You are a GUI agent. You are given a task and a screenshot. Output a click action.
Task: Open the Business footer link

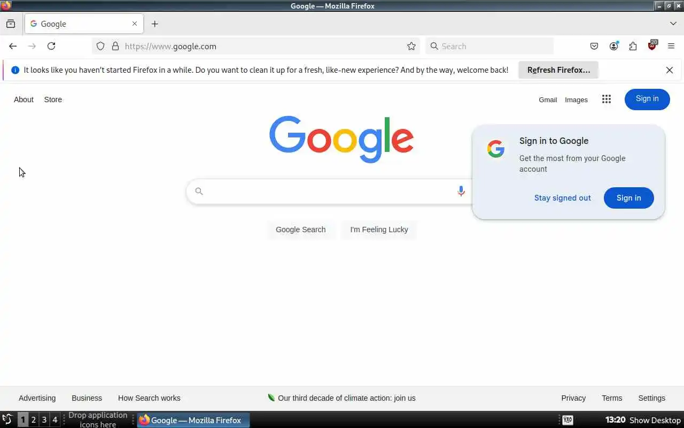87,398
